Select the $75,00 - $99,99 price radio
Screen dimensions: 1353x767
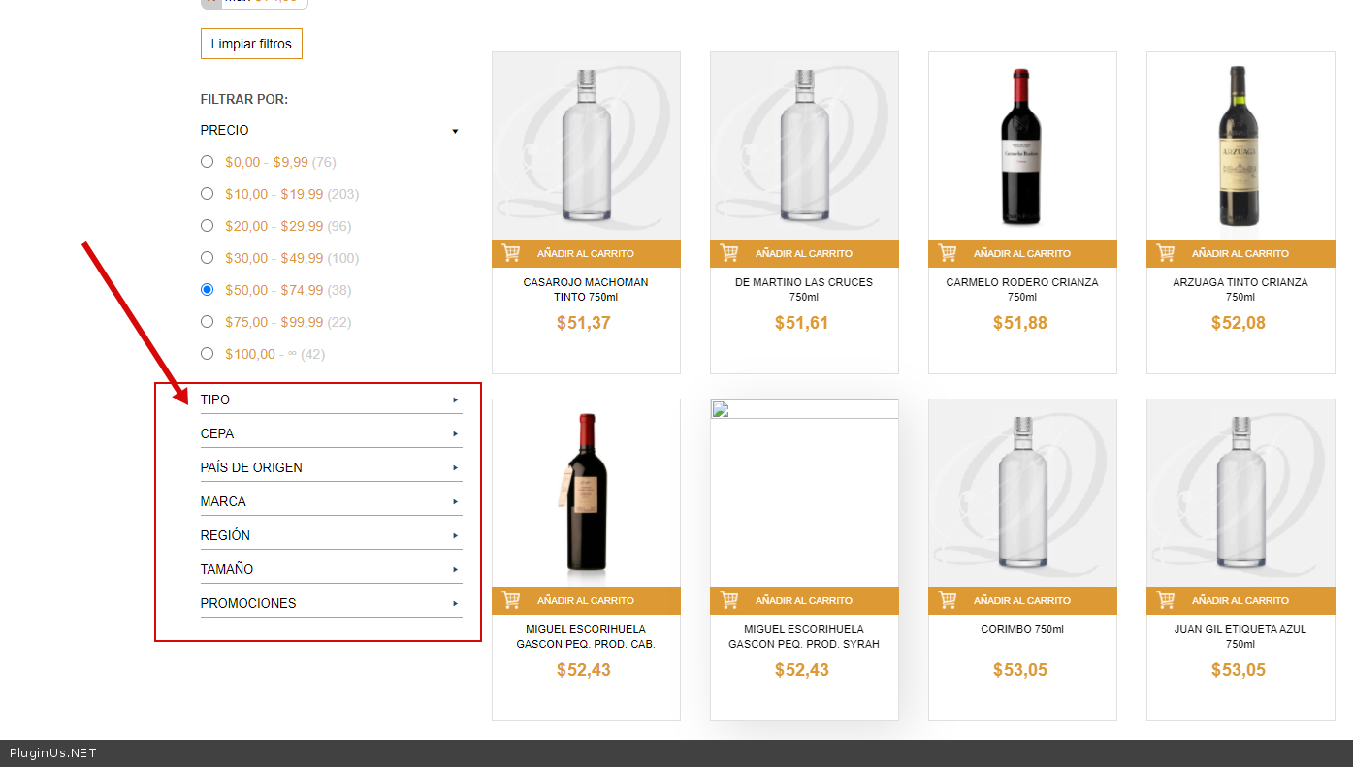coord(207,322)
